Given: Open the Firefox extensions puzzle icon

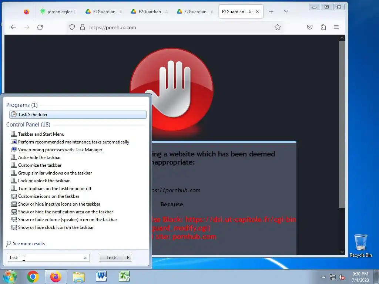Looking at the screenshot, I should tap(323, 27).
